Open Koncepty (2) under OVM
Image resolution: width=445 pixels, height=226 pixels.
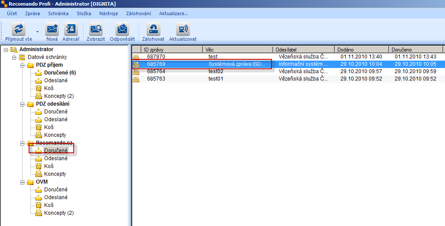[x=59, y=213]
